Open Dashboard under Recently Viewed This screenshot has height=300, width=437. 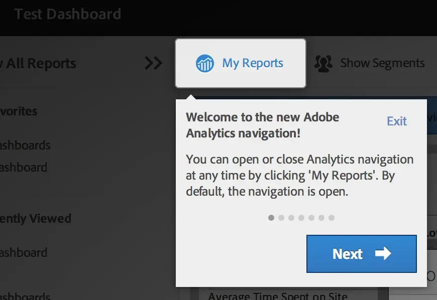tap(24, 252)
